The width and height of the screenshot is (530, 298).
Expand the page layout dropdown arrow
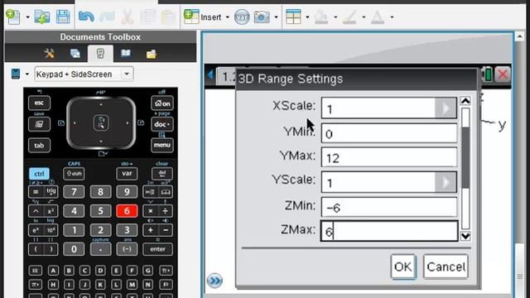click(x=307, y=17)
